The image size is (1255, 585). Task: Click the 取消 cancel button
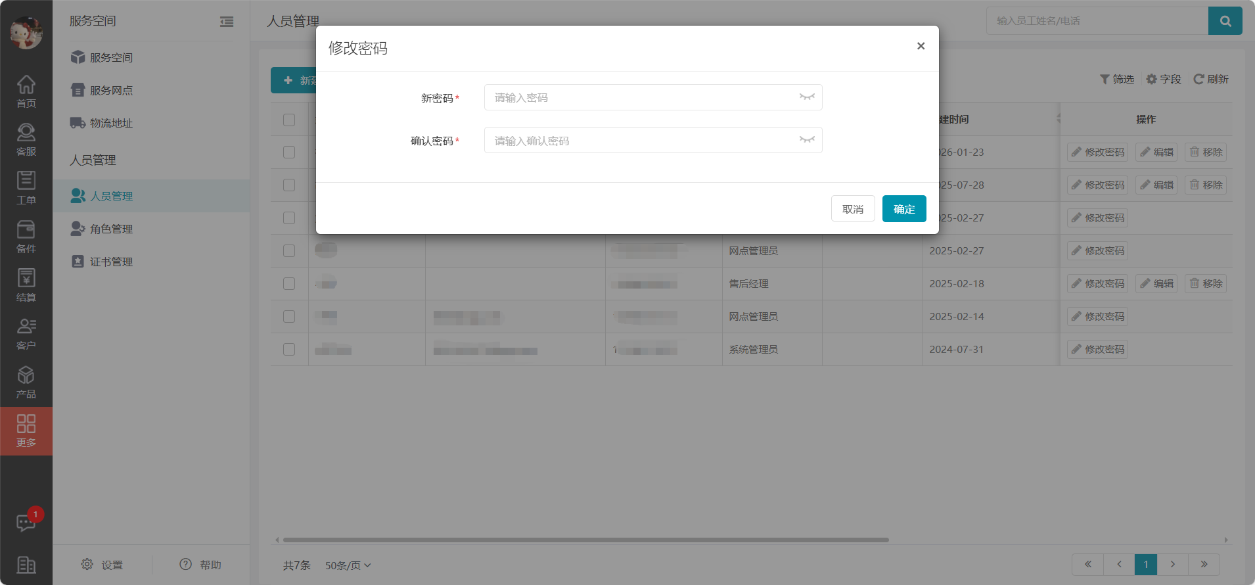pos(852,209)
